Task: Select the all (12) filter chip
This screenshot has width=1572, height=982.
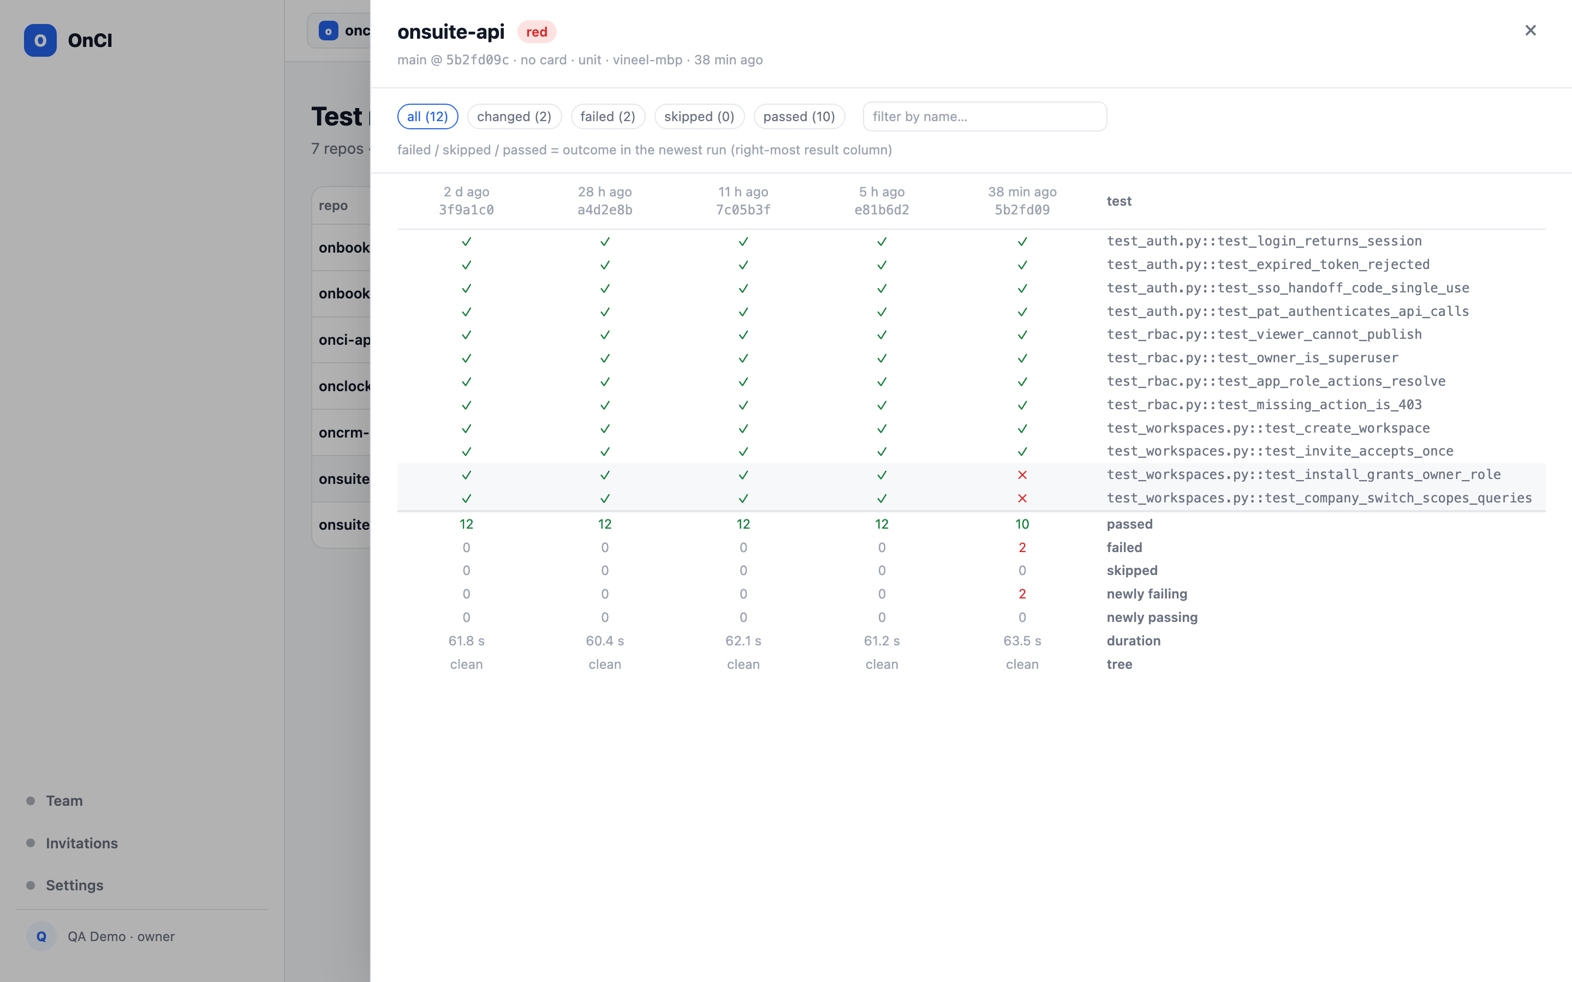Action: [427, 116]
